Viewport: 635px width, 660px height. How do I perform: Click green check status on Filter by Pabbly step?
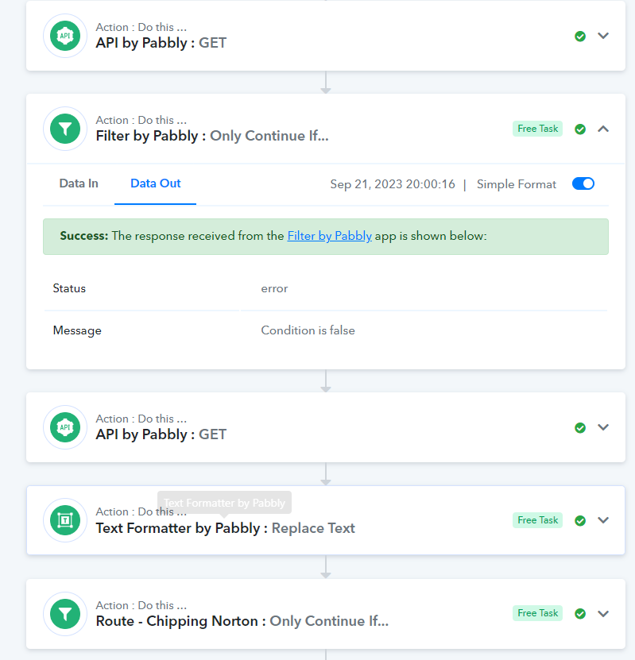580,129
